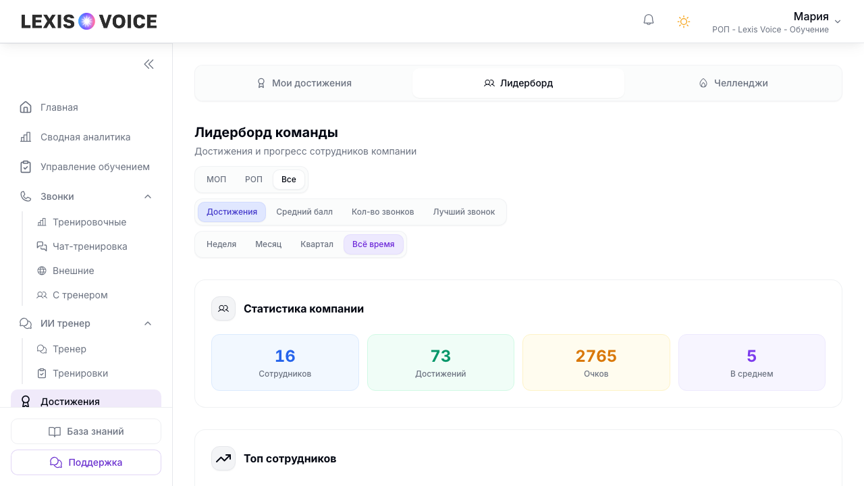Toggle the sun theme icon
The width and height of the screenshot is (864, 486).
[x=684, y=22]
